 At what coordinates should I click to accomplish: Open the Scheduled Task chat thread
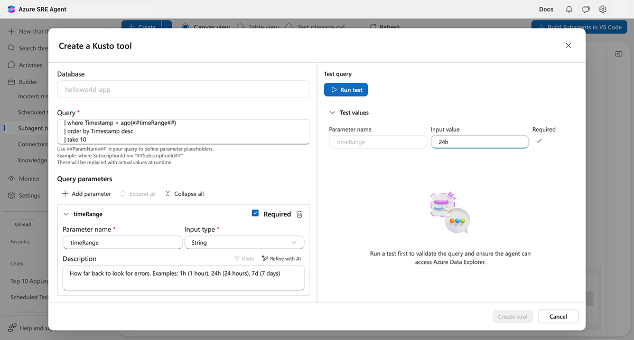coord(29,297)
